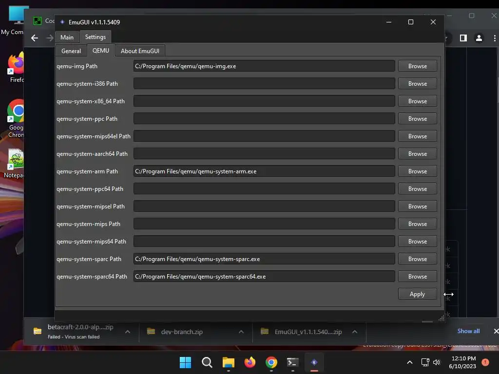
Task: Click the EmuGUI title bar app icon
Action: (x=62, y=22)
